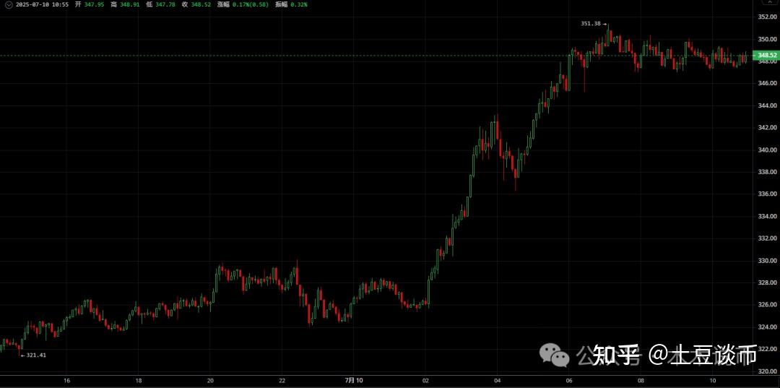780x388 pixels.
Task: Click the 收 348.52 closing price readout
Action: tap(196, 4)
